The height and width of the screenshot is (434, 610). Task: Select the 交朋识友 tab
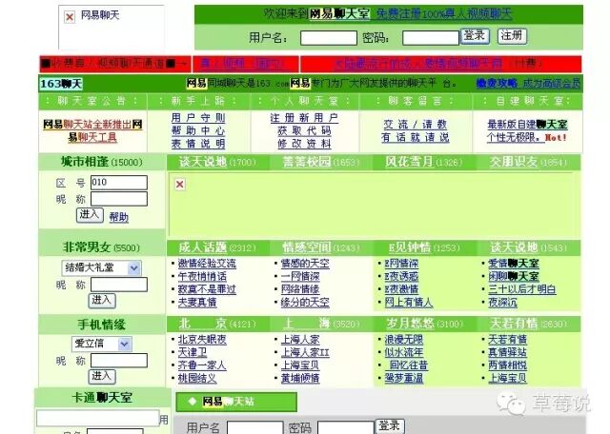point(528,162)
